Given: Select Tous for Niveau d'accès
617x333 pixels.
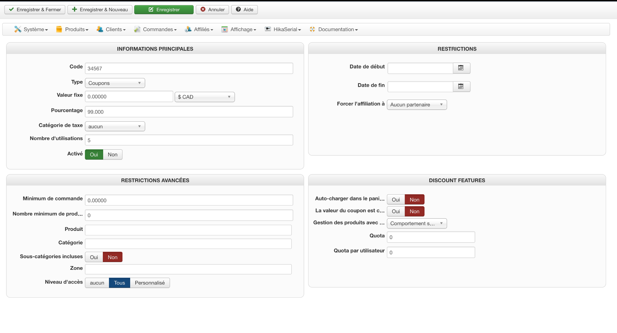Looking at the screenshot, I should (x=120, y=283).
